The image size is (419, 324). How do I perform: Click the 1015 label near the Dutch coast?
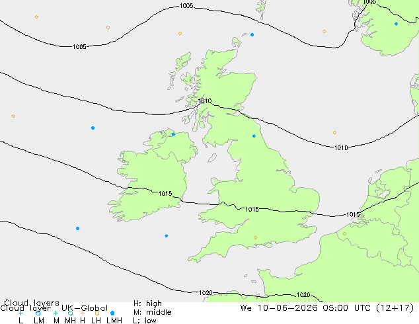(353, 214)
